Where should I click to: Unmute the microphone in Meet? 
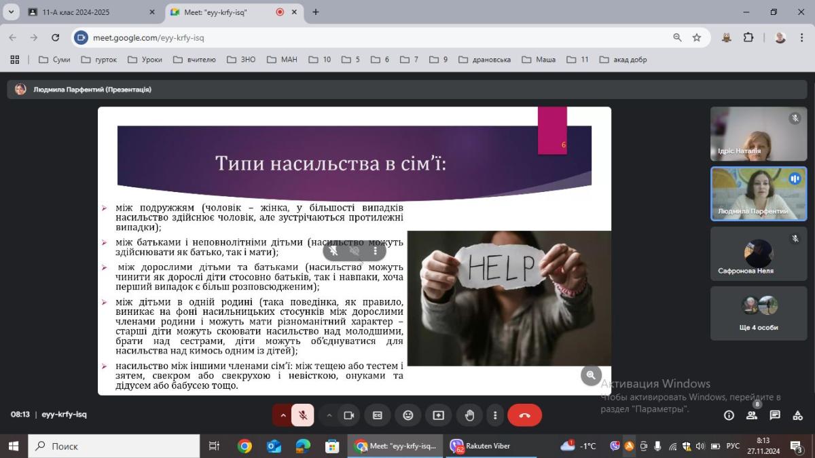tap(303, 415)
